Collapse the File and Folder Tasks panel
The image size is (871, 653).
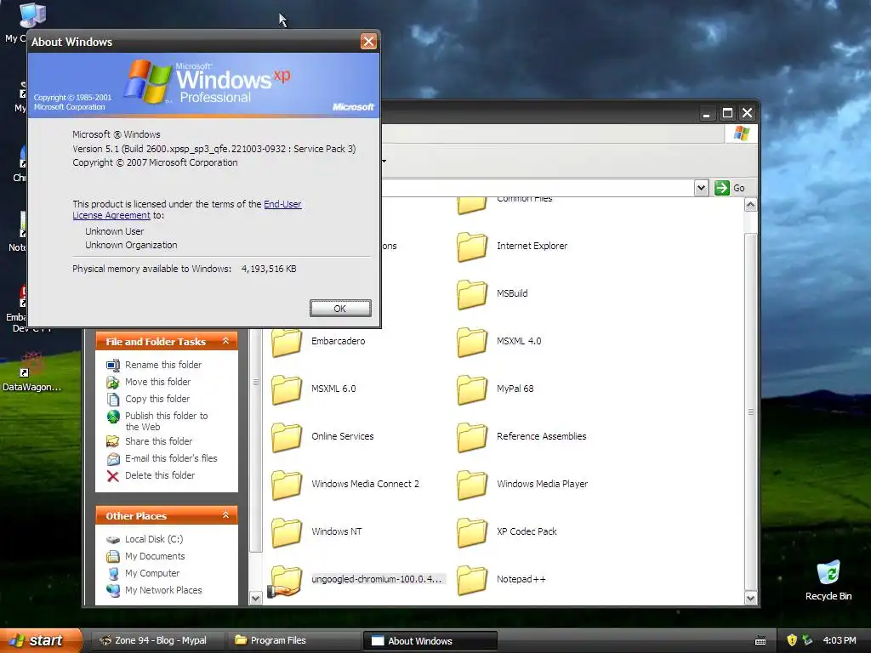tap(225, 341)
